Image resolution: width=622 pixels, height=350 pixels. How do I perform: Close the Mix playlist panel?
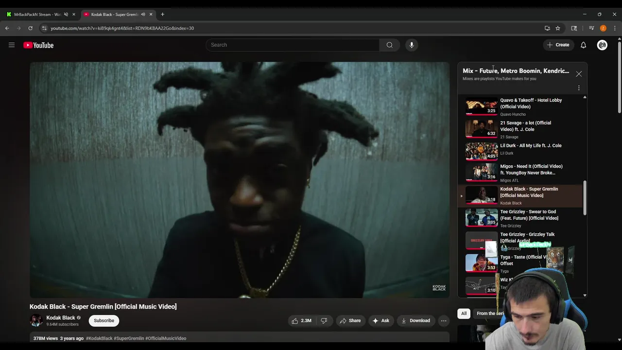579,74
